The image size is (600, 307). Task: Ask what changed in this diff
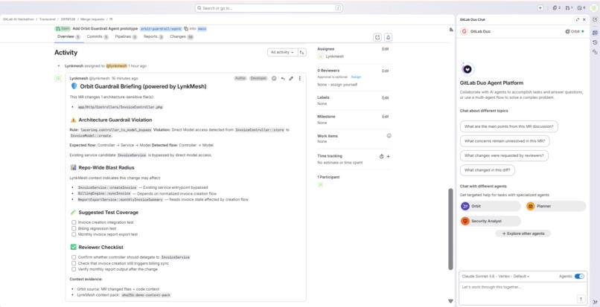click(x=488, y=170)
